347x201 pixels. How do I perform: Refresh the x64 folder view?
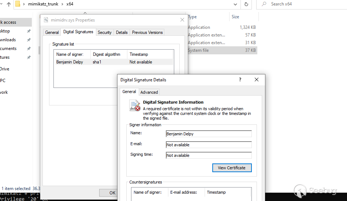[246, 4]
